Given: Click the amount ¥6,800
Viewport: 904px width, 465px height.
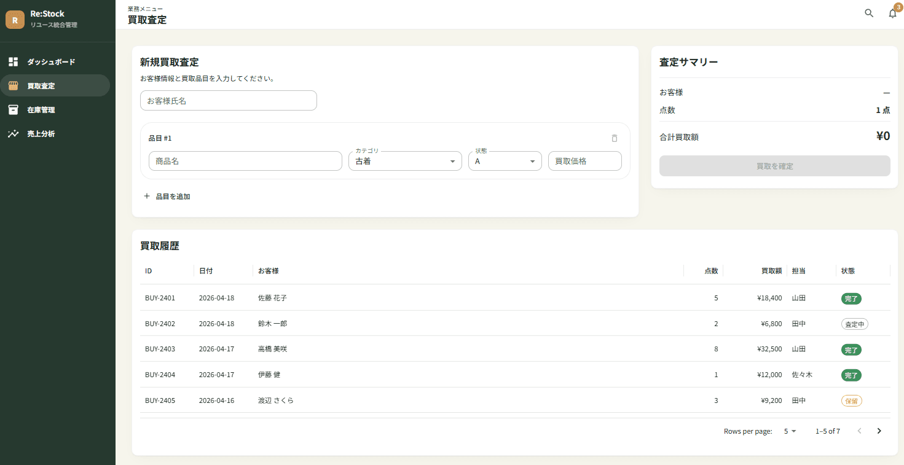Looking at the screenshot, I should pyautogui.click(x=771, y=324).
